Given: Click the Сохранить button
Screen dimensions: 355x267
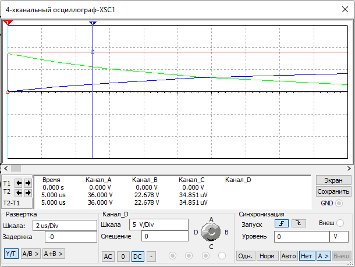Looking at the screenshot, I should coord(333,191).
